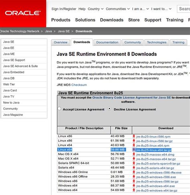The height and width of the screenshot is (195, 190).
Task: Open Downloads in main navigation
Action: pyautogui.click(x=112, y=20)
